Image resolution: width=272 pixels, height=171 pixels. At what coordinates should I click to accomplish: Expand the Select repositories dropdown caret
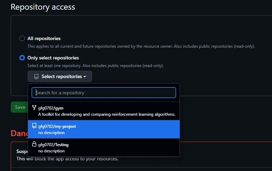(85, 77)
